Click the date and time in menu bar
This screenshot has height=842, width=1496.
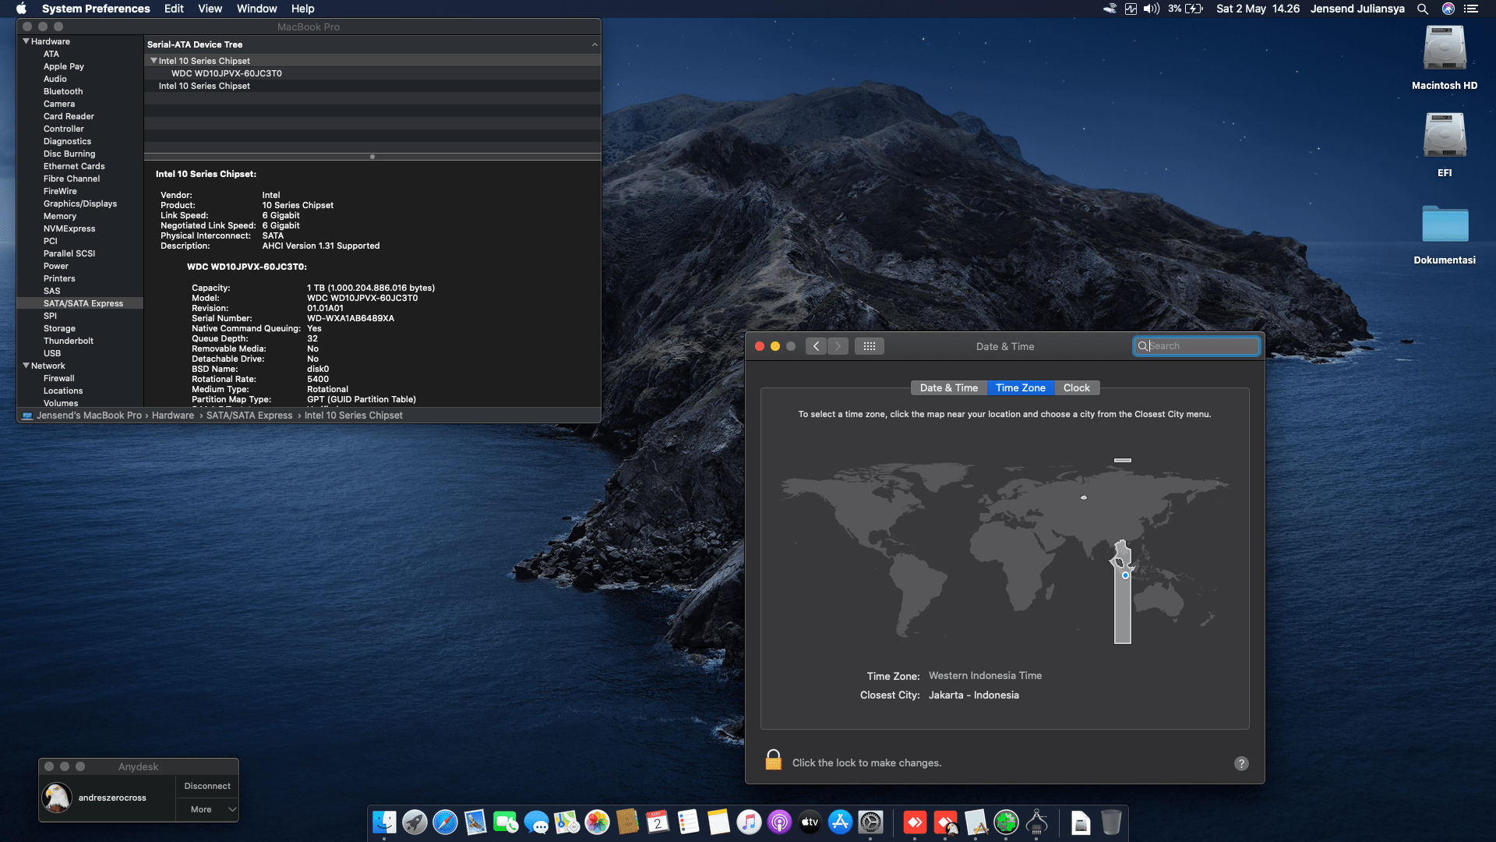[1258, 9]
